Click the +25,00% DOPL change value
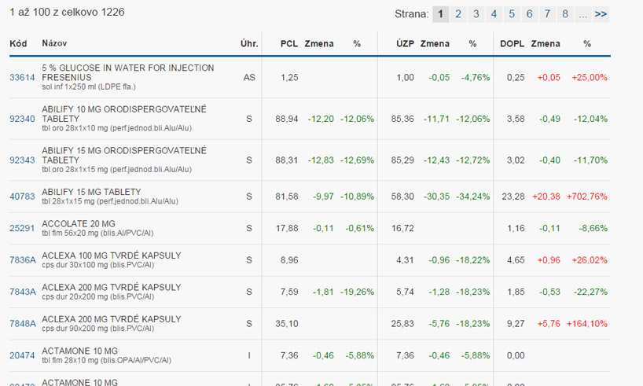The height and width of the screenshot is (386, 643). (x=590, y=78)
